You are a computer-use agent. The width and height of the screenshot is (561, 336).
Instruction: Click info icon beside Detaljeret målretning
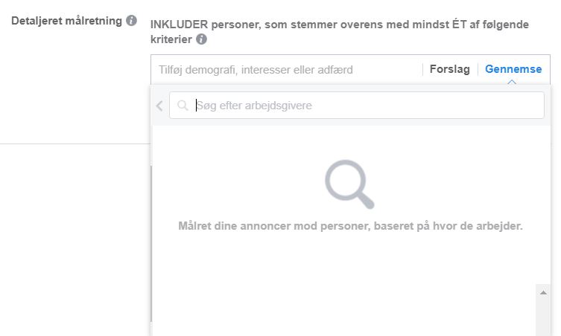click(x=131, y=21)
